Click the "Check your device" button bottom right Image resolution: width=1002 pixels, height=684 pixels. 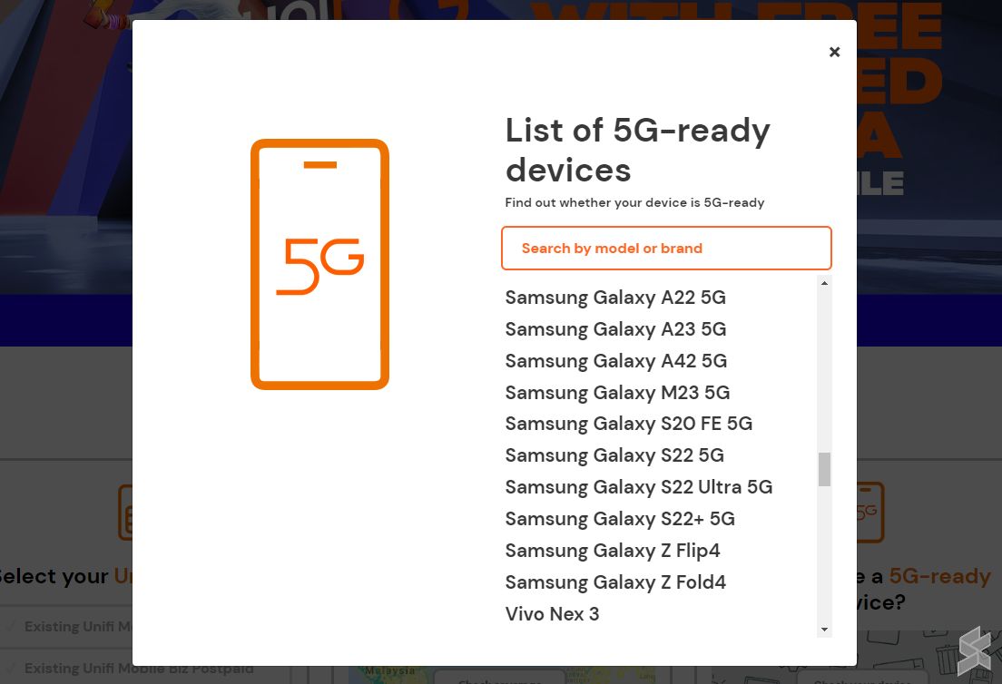coord(862,680)
